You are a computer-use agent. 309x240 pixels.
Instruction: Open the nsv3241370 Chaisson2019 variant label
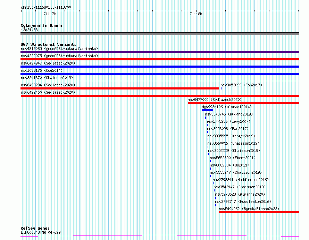47,78
